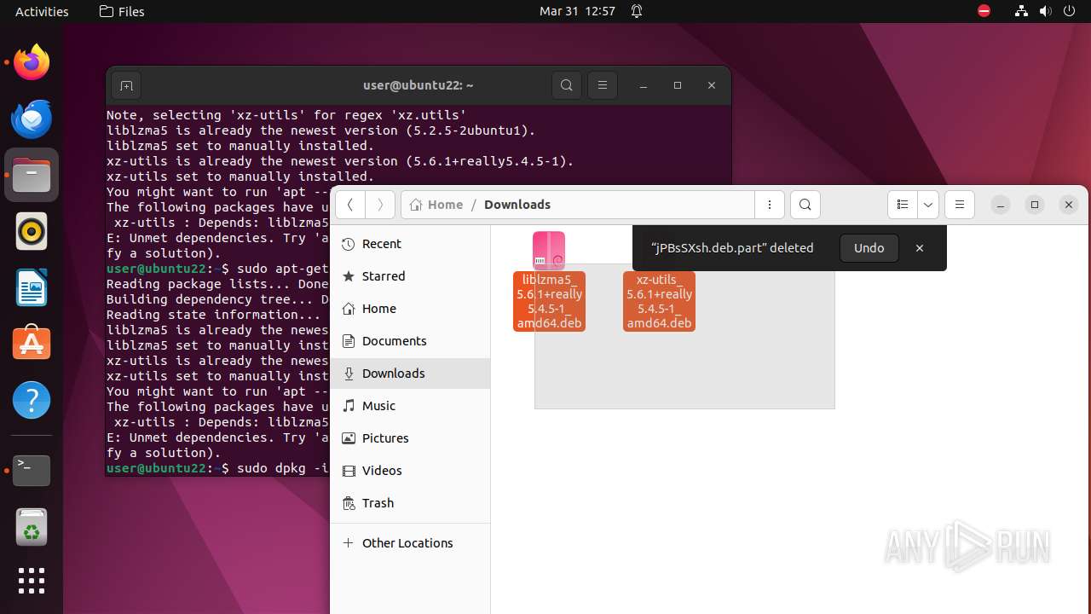Open network status icon in top bar
The width and height of the screenshot is (1091, 614).
(x=1021, y=11)
